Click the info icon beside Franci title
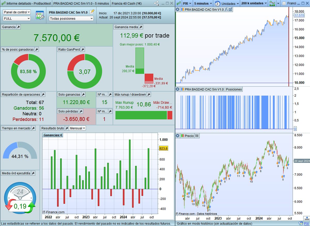Image resolution: width=310 pixels, height=226 pixels. coord(284,4)
